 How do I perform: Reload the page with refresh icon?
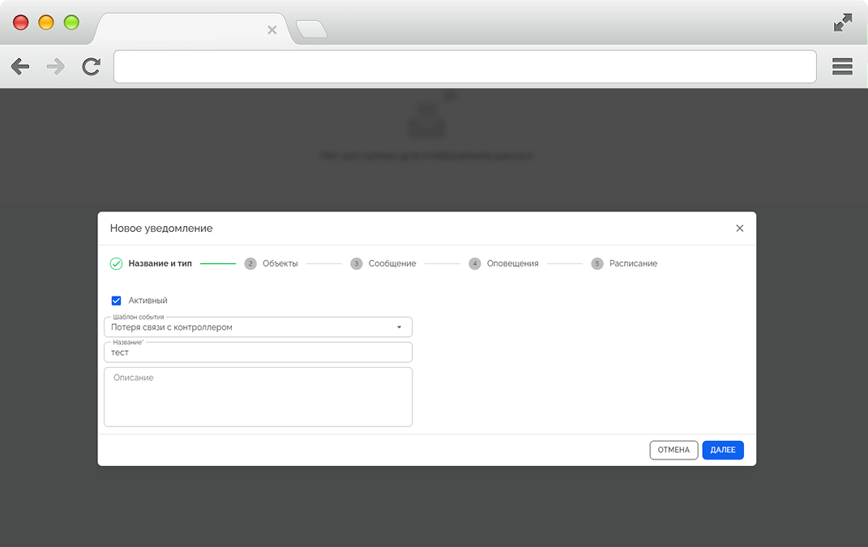[x=92, y=66]
